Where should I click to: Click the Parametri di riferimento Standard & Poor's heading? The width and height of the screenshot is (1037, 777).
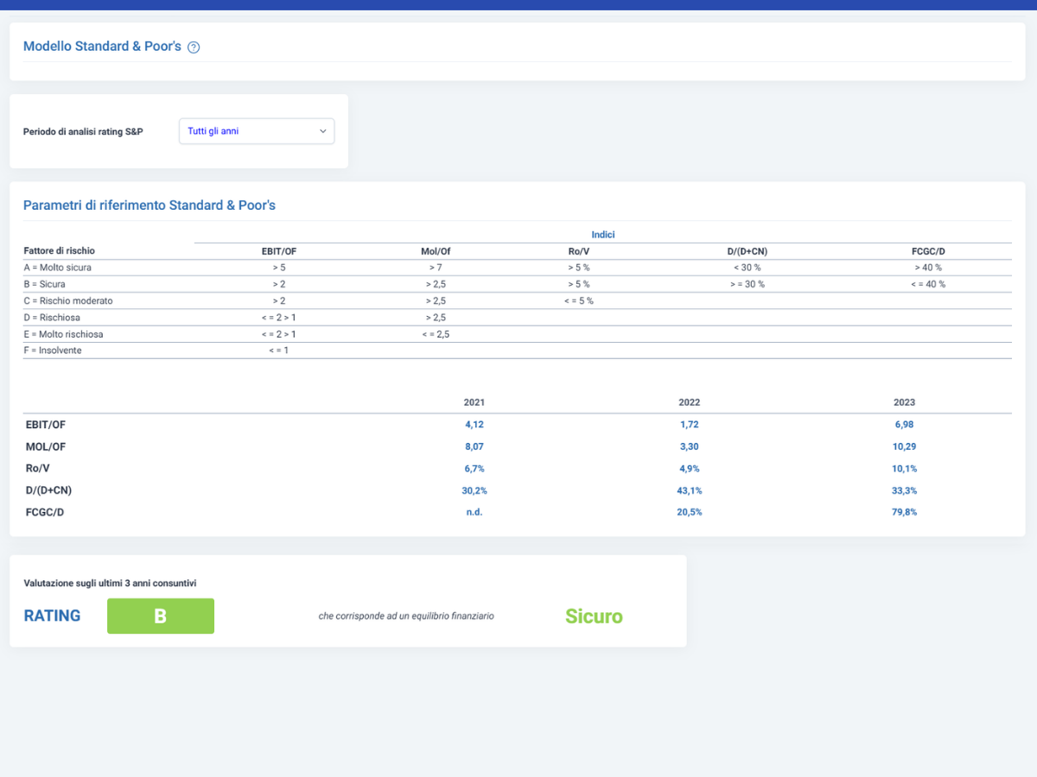[150, 205]
